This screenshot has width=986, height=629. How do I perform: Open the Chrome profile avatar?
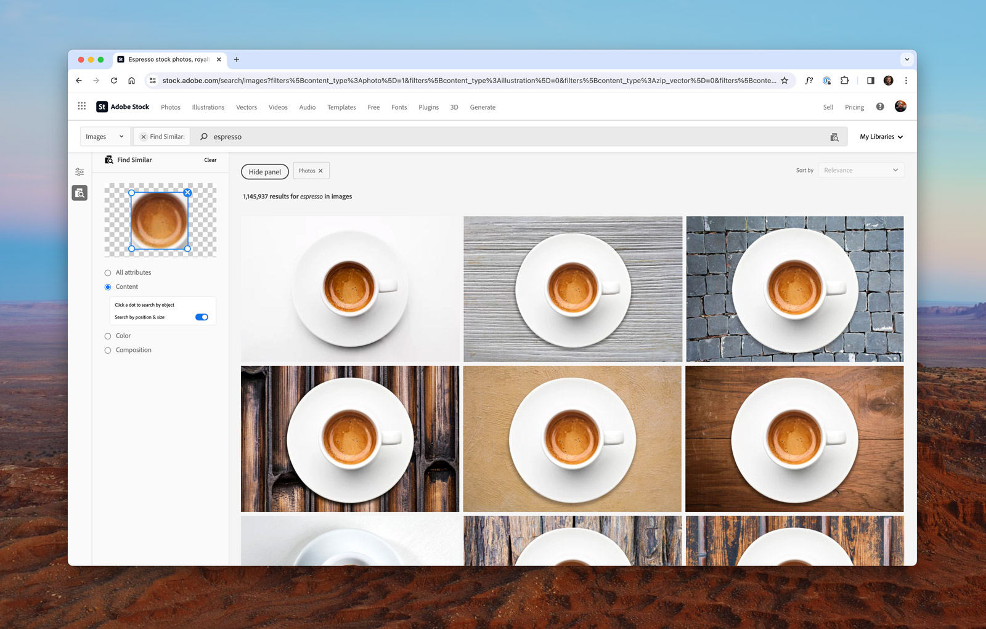888,81
